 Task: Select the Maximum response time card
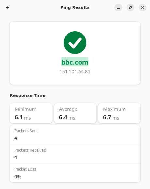pyautogui.click(x=119, y=113)
